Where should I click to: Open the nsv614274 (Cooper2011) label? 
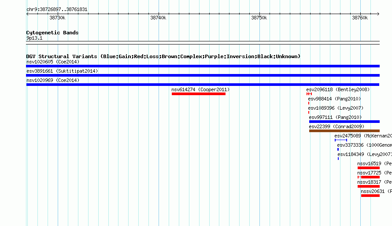tap(200, 89)
